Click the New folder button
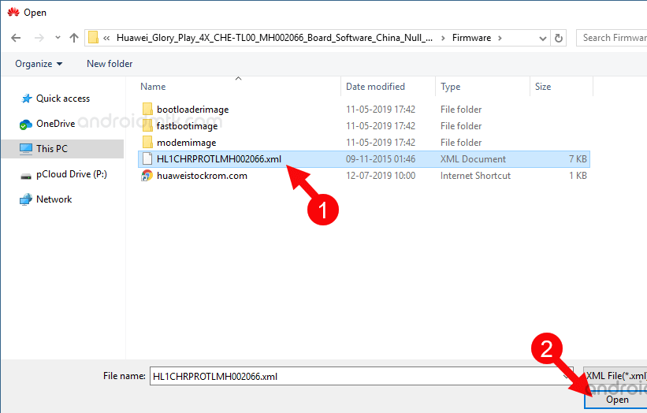The height and width of the screenshot is (413, 647). [110, 64]
